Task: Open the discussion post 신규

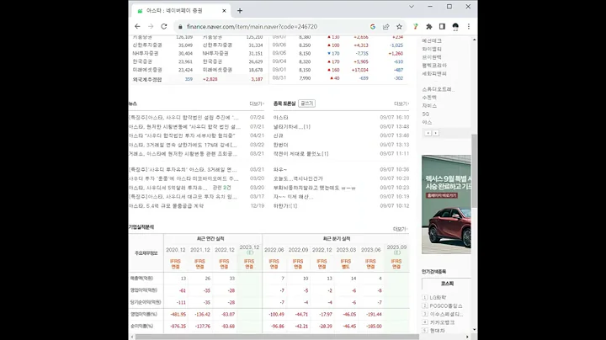Action: pos(279,135)
